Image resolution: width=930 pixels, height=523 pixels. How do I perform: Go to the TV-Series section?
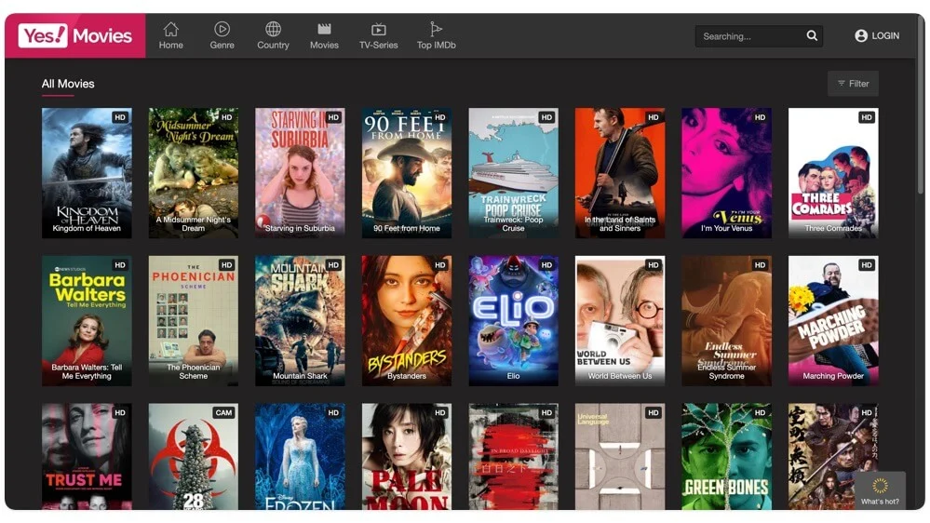pyautogui.click(x=378, y=35)
